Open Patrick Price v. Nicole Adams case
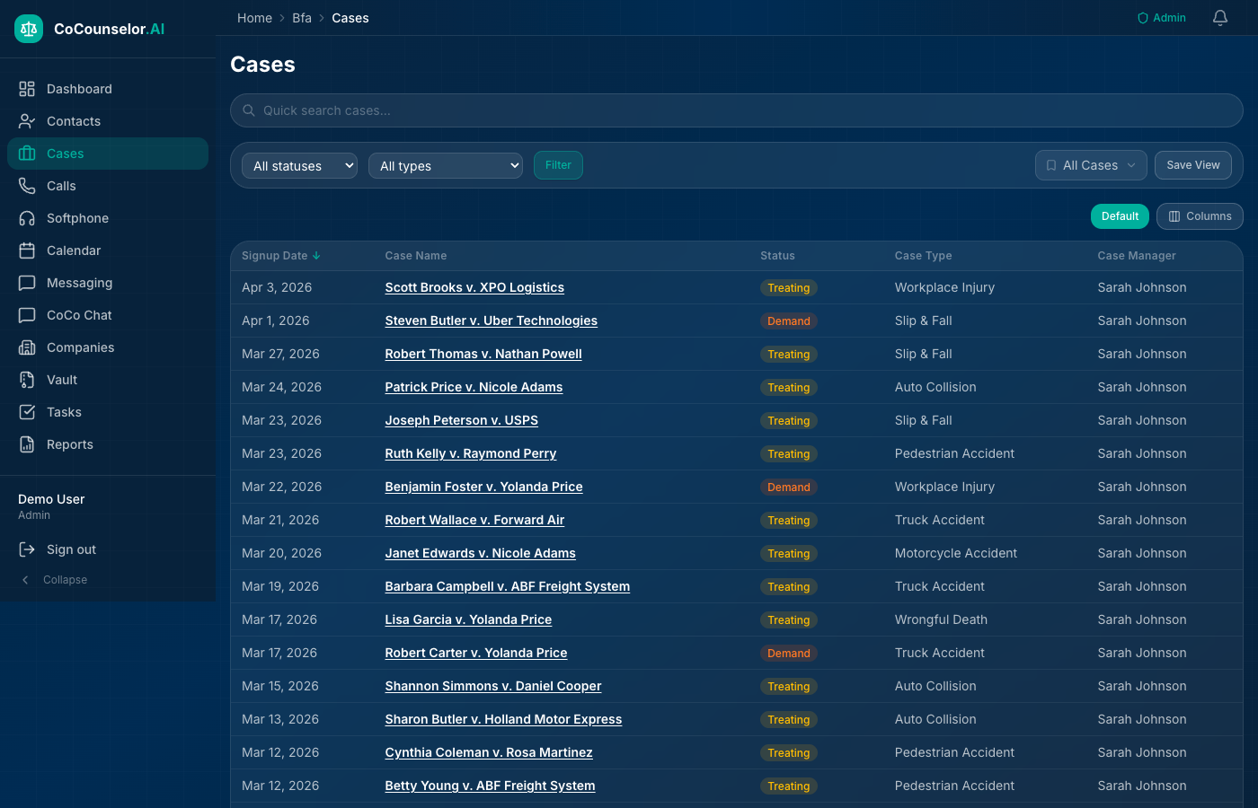The width and height of the screenshot is (1258, 808). tap(474, 387)
